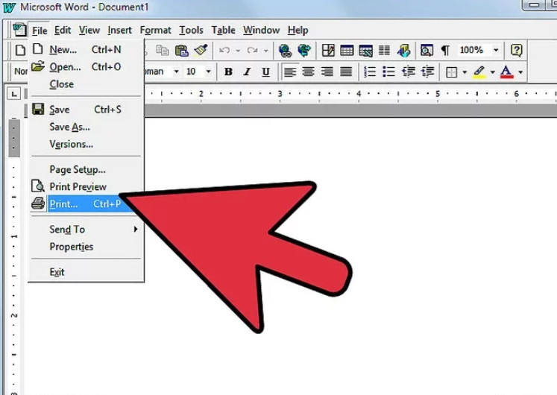
Task: Choose Properties menu entry
Action: click(86, 247)
